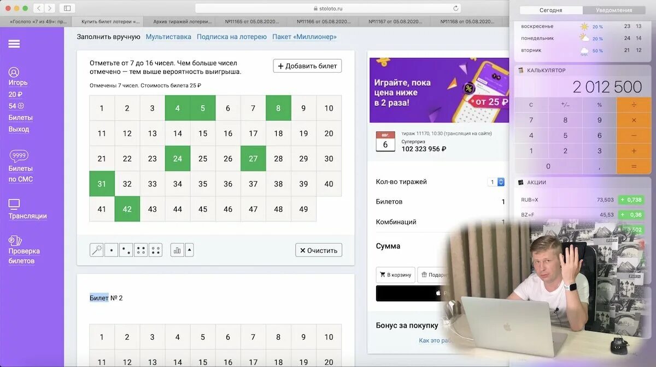
Task: Click the понедельник weather row
Action: point(583,38)
